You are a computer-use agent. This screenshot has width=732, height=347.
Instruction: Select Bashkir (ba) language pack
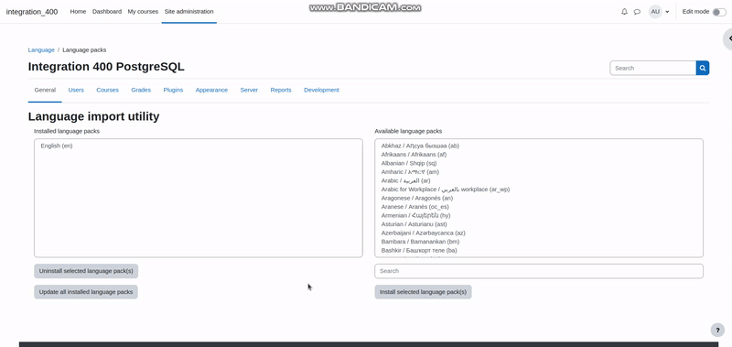coord(539,250)
